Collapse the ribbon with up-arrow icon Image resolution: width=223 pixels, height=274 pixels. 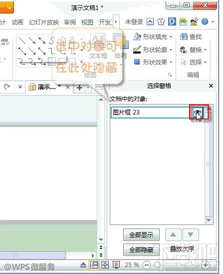[x=150, y=22]
